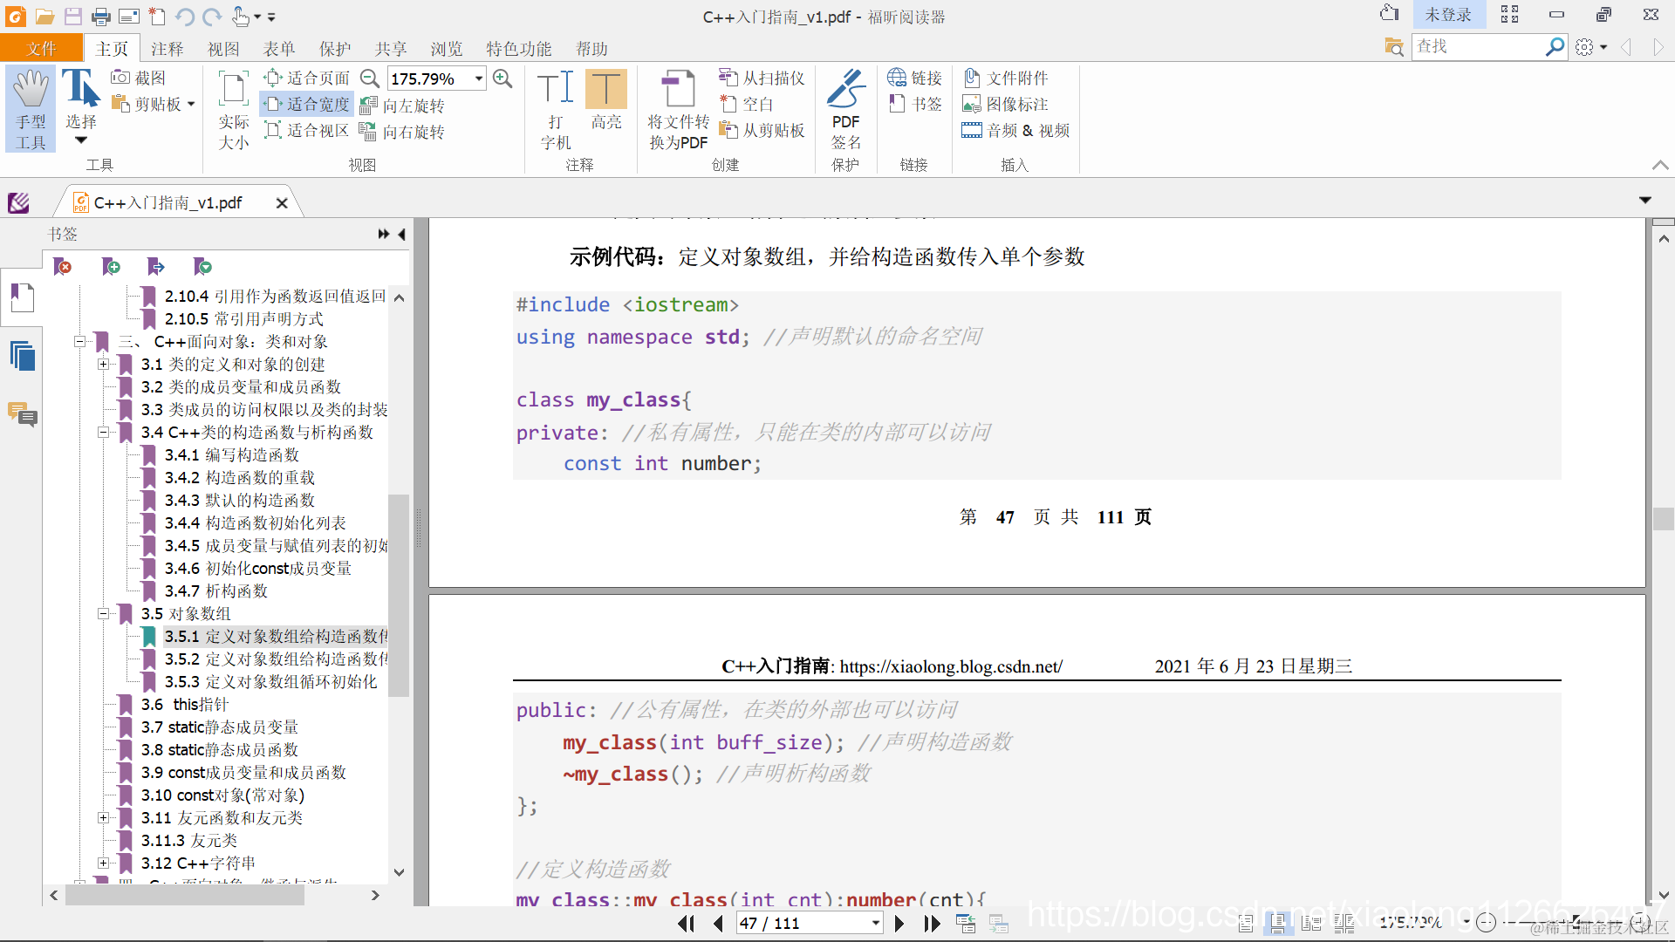Toggle Fit Width (适合宽度) view mode
This screenshot has height=942, width=1675.
[307, 105]
